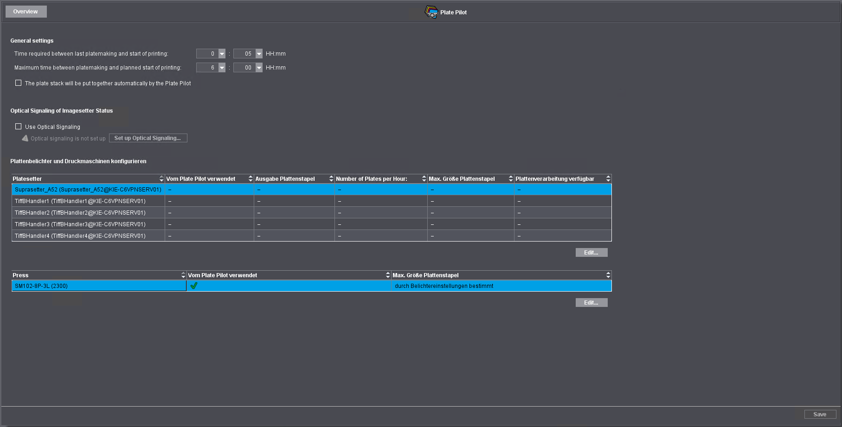
Task: Open hours dropdown for time required before printing
Action: tap(222, 54)
